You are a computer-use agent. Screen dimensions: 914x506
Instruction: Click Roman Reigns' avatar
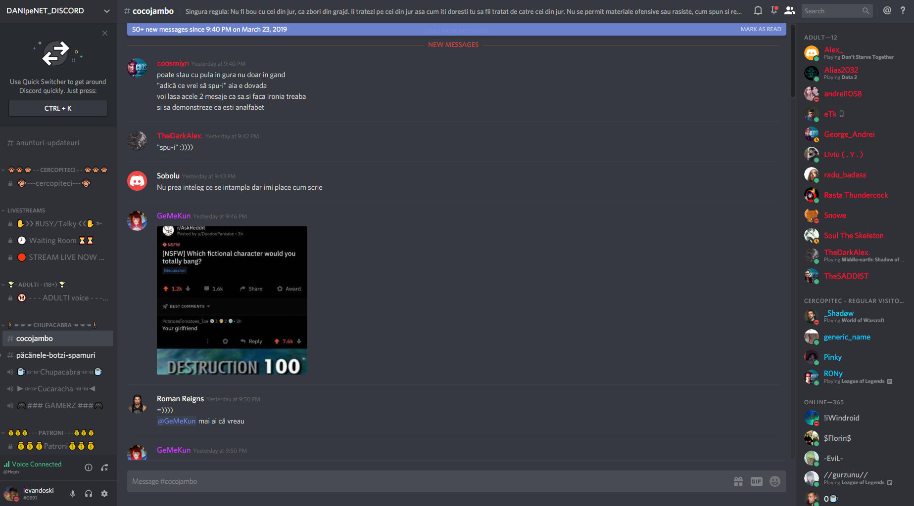point(137,404)
